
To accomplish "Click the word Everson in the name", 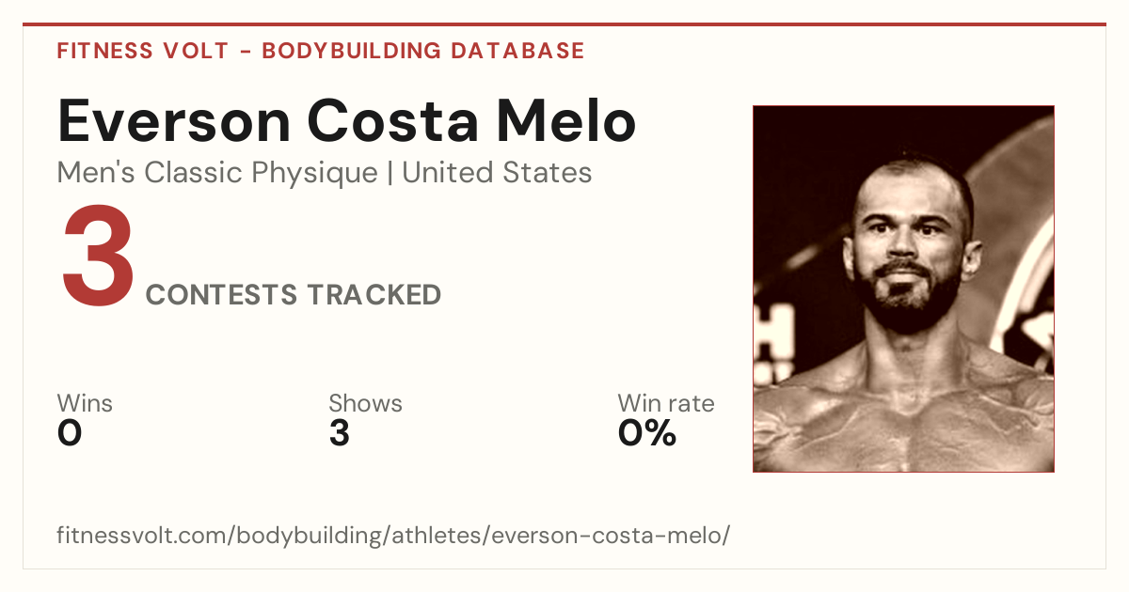I will coord(173,120).
